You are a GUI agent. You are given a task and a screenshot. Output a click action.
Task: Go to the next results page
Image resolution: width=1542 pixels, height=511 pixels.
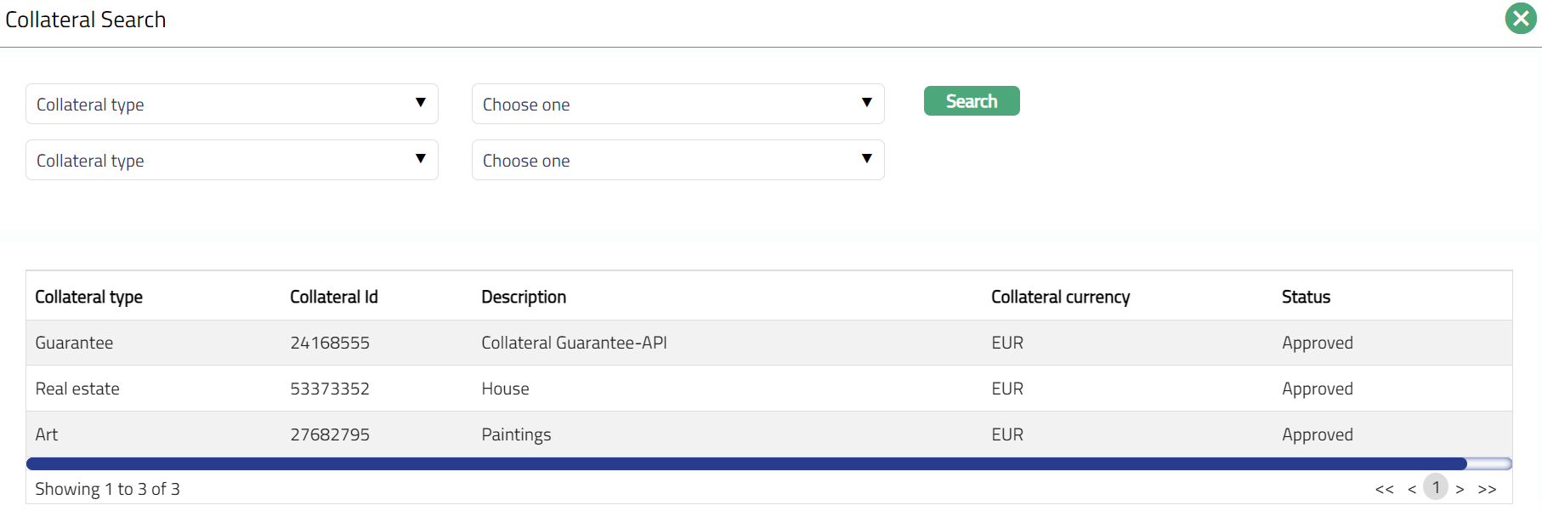pos(1460,489)
